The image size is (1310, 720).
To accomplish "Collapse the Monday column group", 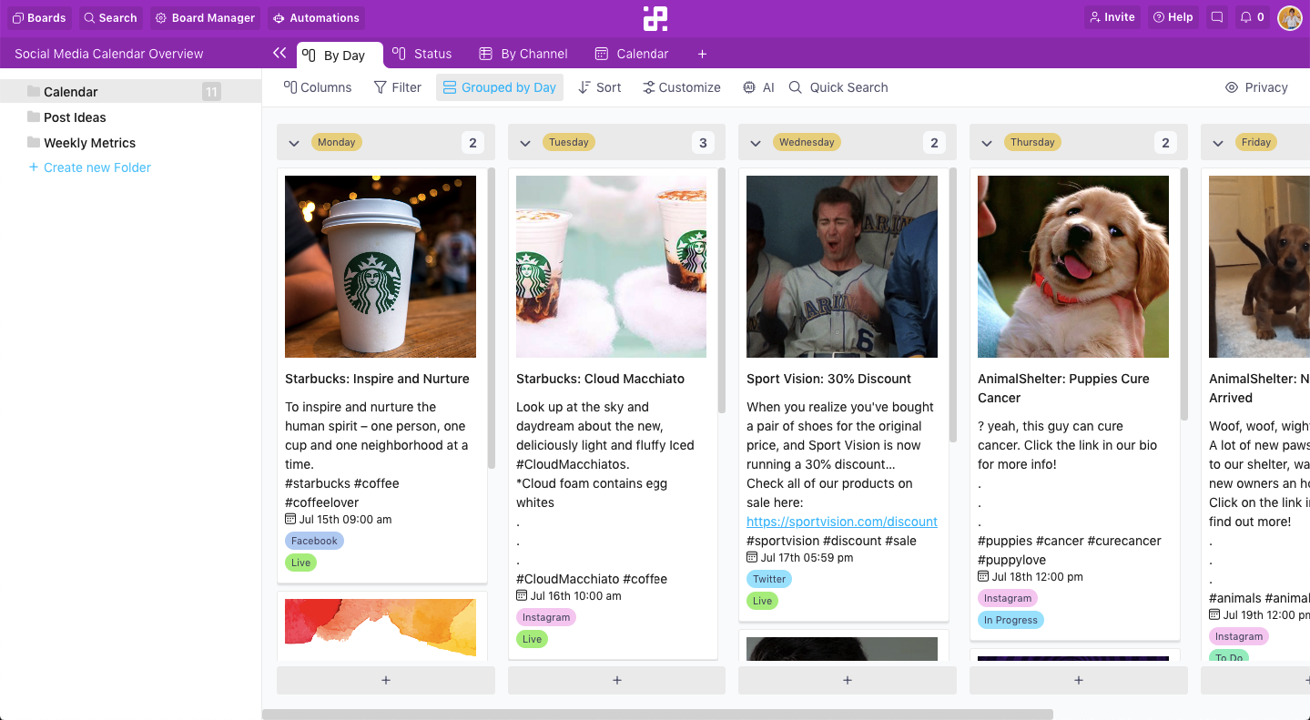I will pos(294,143).
